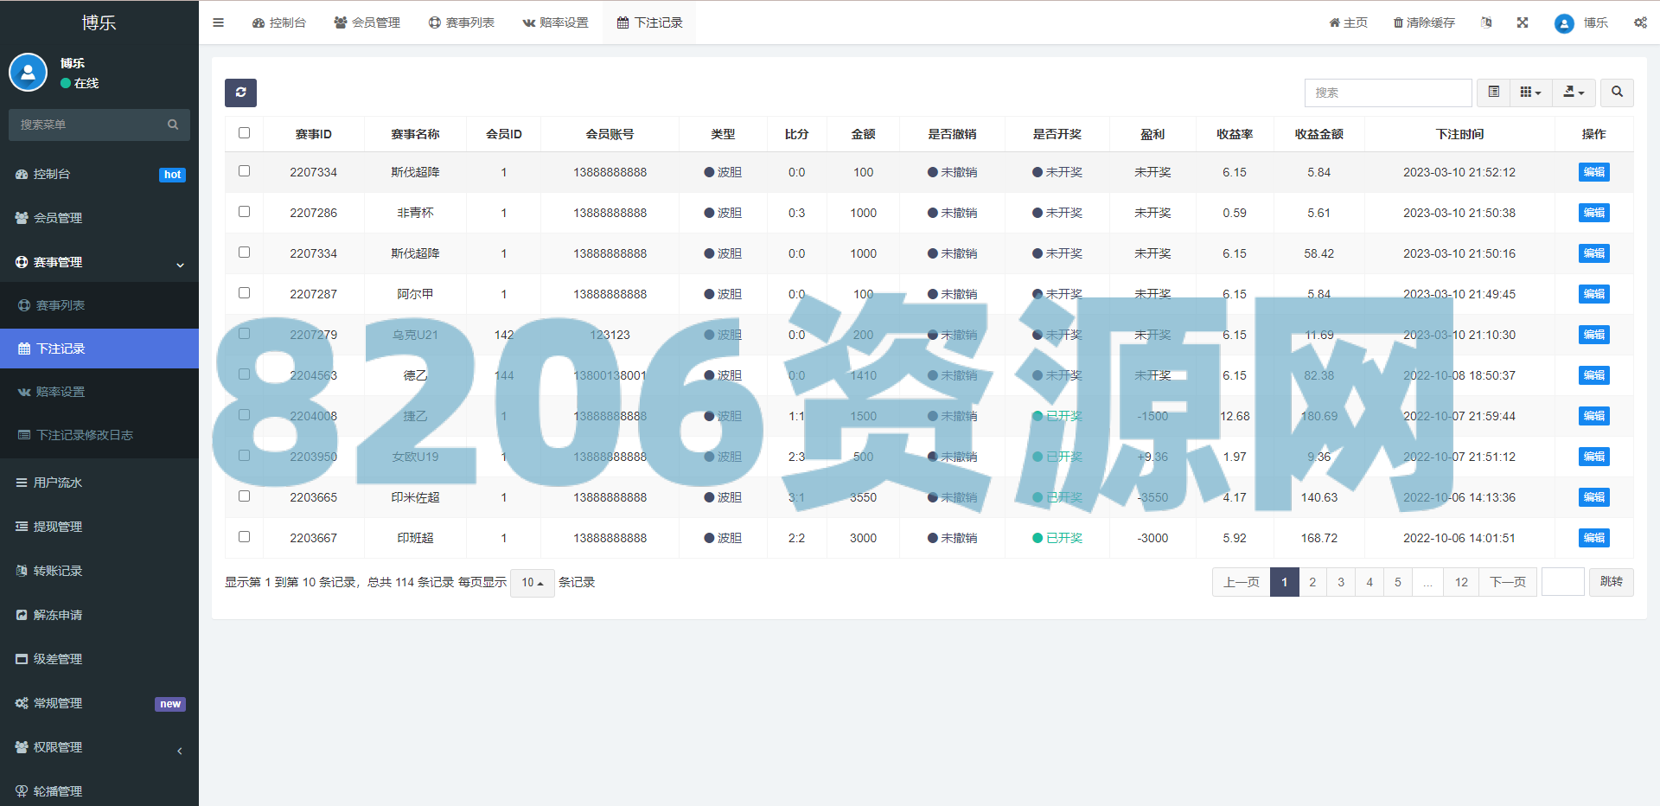The width and height of the screenshot is (1660, 806).
Task: Open 用户流水 in the sidebar menu
Action: click(x=58, y=483)
